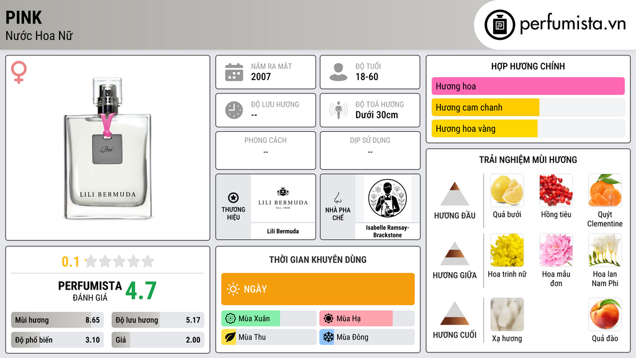This screenshot has height=358, width=636.
Task: Click the release year 2007 value
Action: point(261,76)
